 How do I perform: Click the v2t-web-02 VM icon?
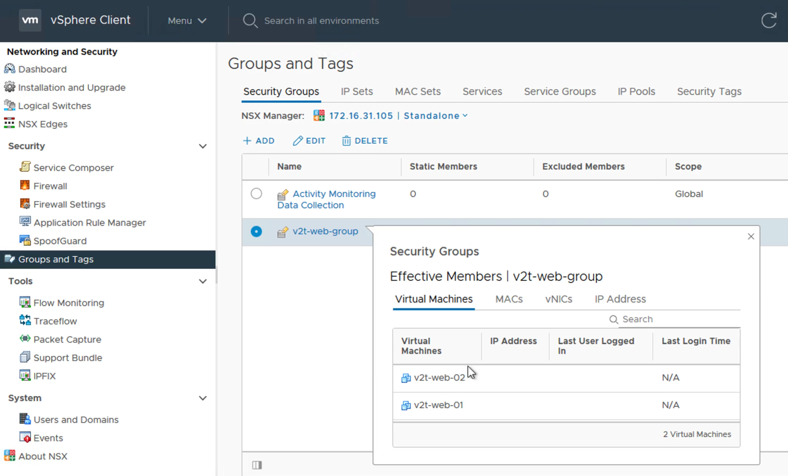click(x=406, y=378)
